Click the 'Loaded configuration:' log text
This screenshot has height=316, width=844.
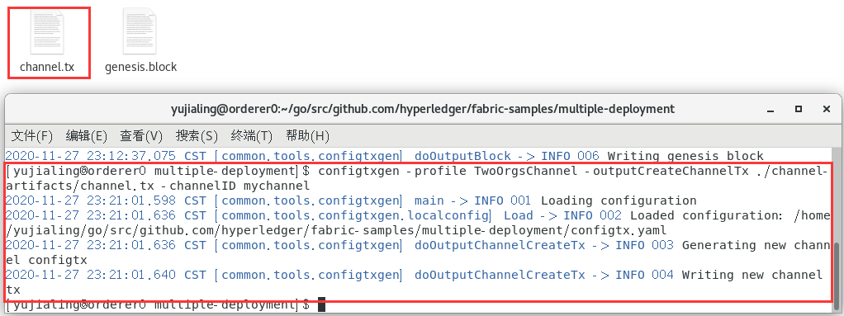(705, 215)
